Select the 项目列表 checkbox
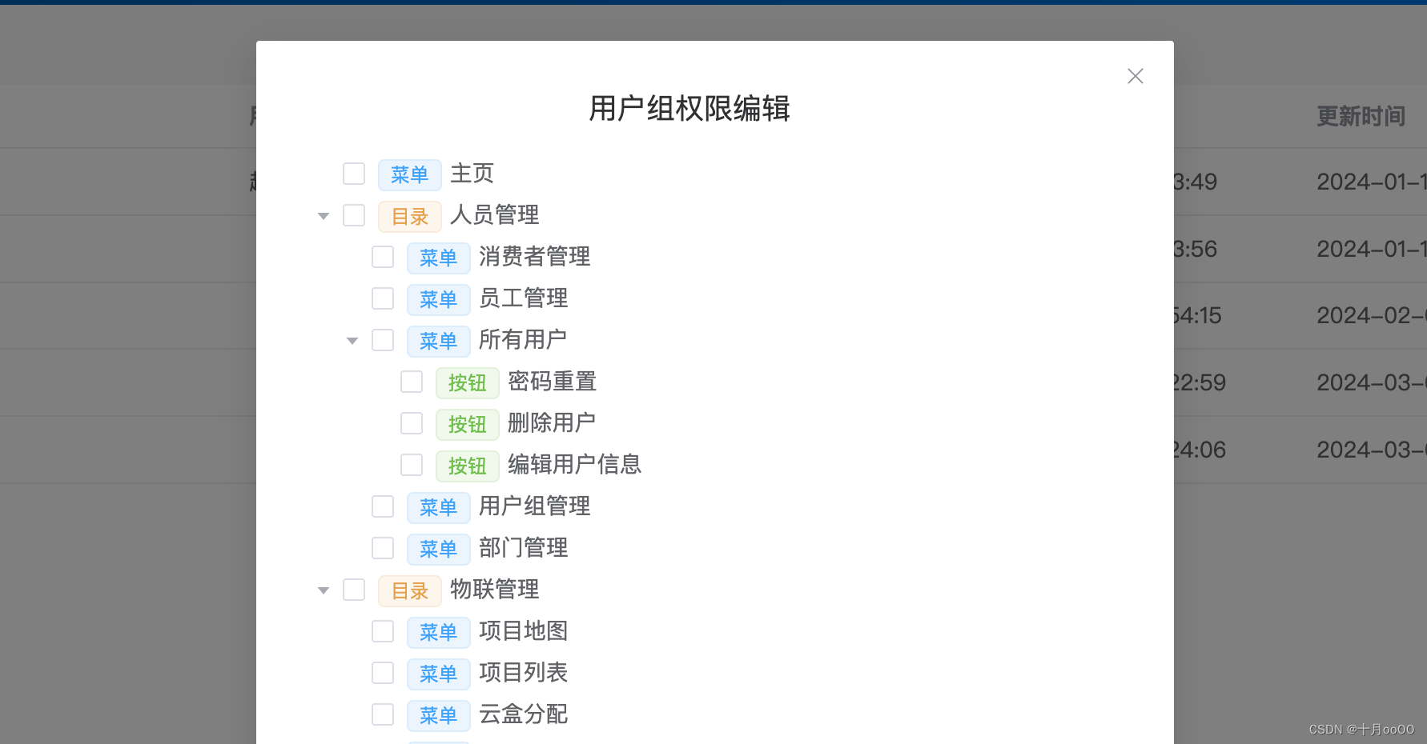The height and width of the screenshot is (744, 1427). [x=383, y=673]
